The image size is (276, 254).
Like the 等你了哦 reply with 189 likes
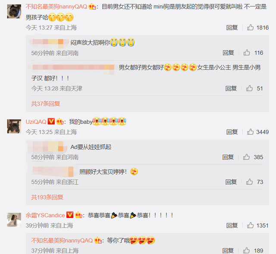(x=246, y=250)
